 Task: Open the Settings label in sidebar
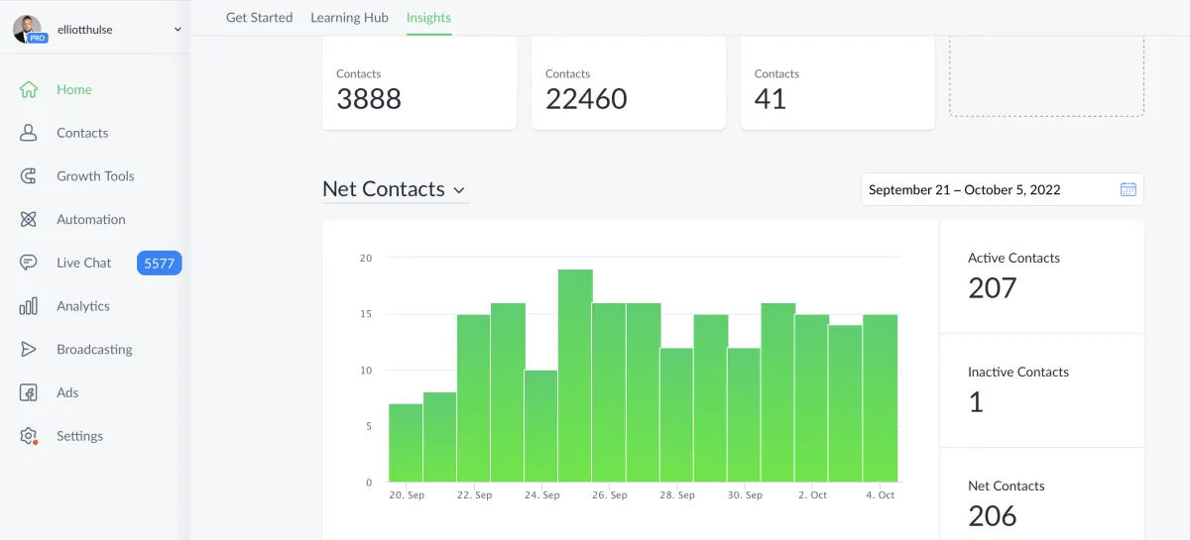point(80,436)
